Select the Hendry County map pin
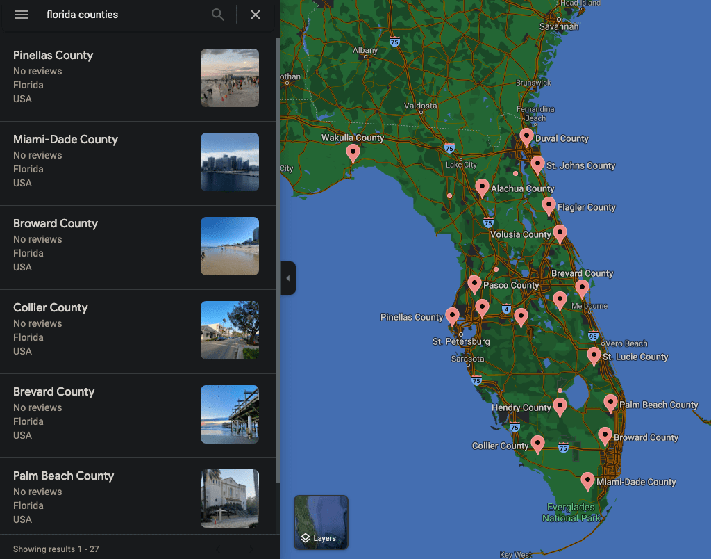Screen dimensions: 711x559 click(x=560, y=406)
